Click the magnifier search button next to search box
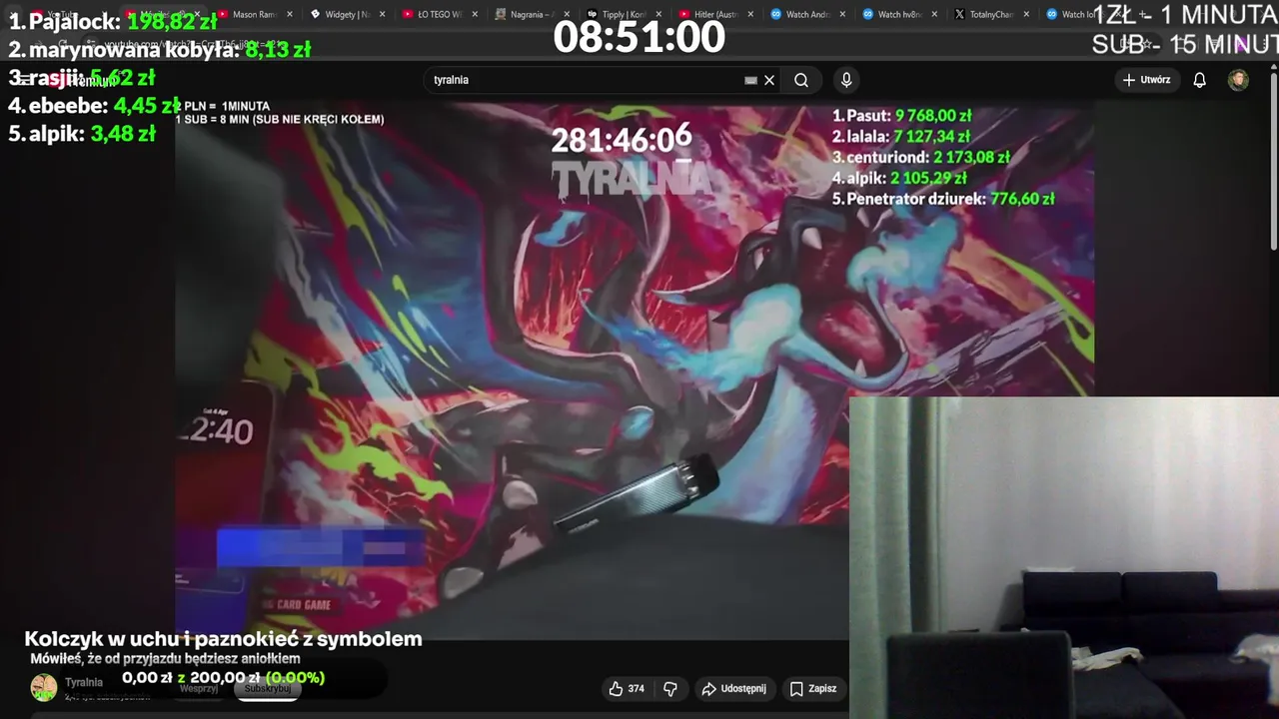The width and height of the screenshot is (1279, 719). 801,80
